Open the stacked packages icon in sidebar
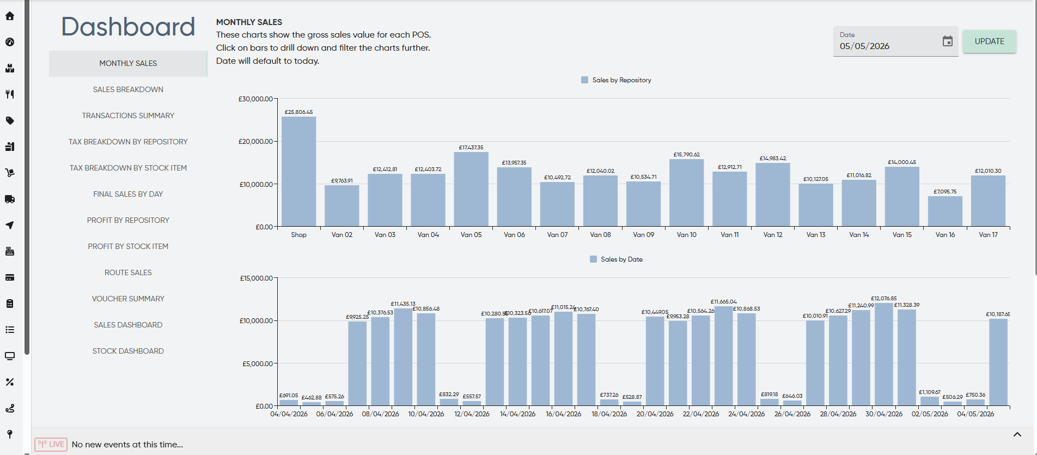Screen dimensions: 1037x455 point(10,147)
